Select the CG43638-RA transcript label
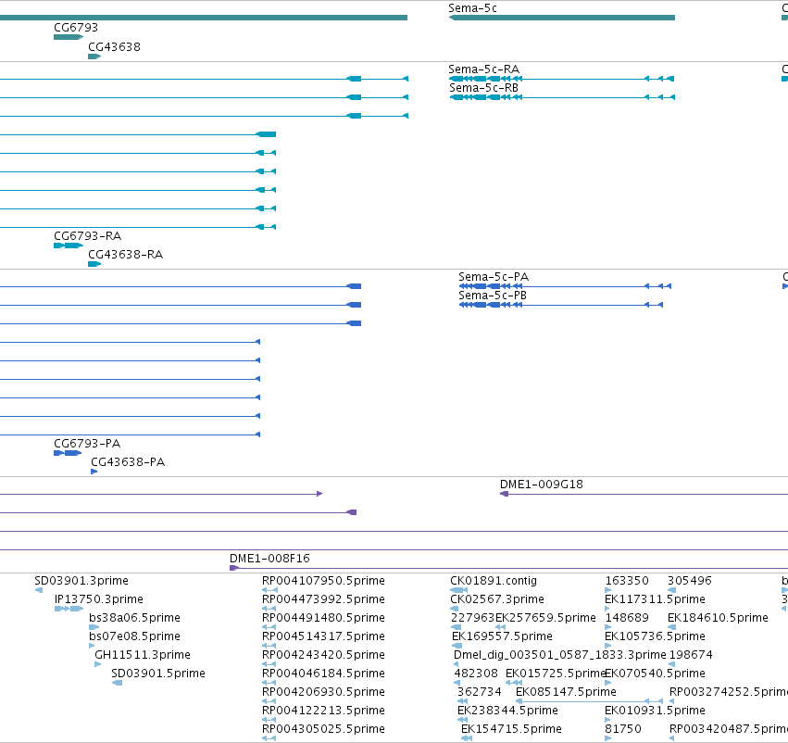The width and height of the screenshot is (788, 743). pyautogui.click(x=125, y=255)
